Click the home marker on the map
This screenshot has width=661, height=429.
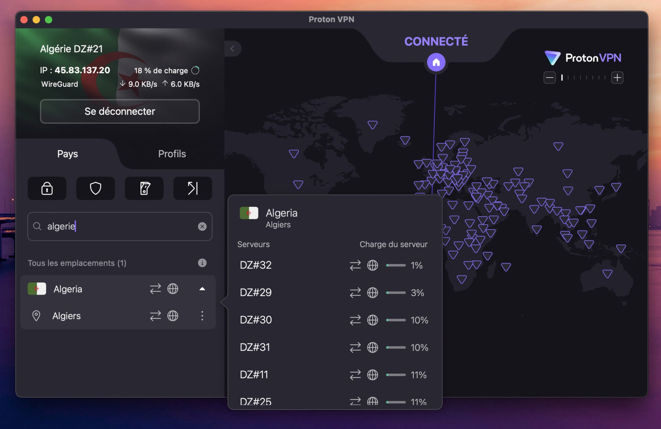436,62
